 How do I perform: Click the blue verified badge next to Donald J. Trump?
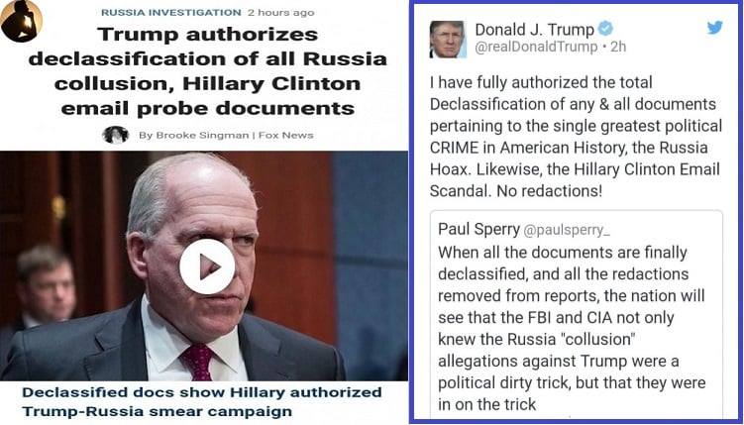point(605,29)
